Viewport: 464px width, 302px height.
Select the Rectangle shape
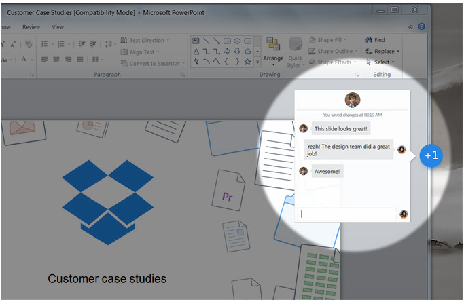coord(227,41)
